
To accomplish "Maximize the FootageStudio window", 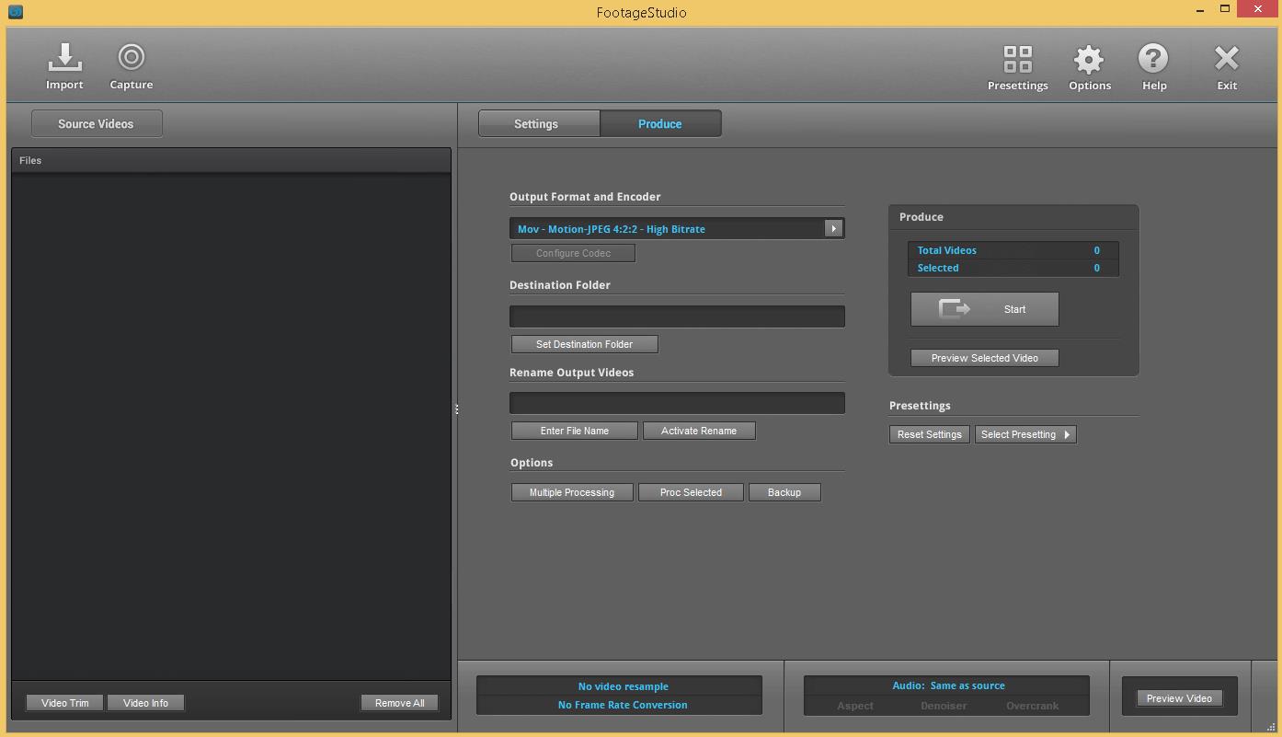I will click(x=1225, y=9).
